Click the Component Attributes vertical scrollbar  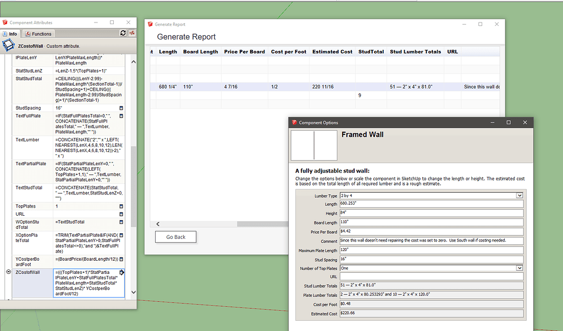[x=133, y=165]
